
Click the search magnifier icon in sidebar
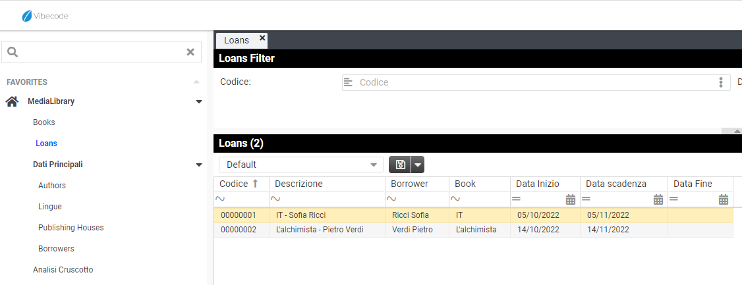pos(13,53)
